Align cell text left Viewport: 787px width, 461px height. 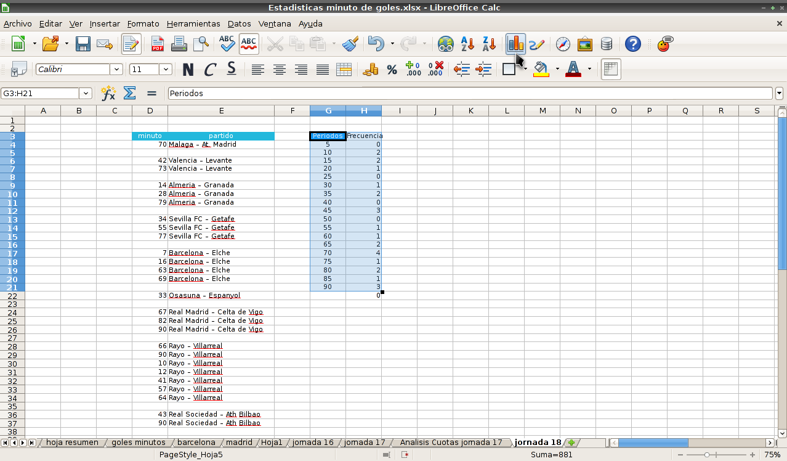(x=257, y=70)
